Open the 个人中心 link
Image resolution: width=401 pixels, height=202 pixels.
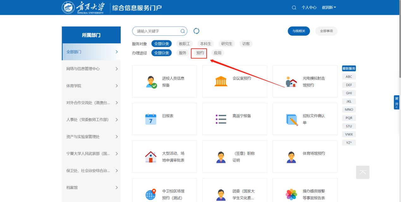pos(309,8)
